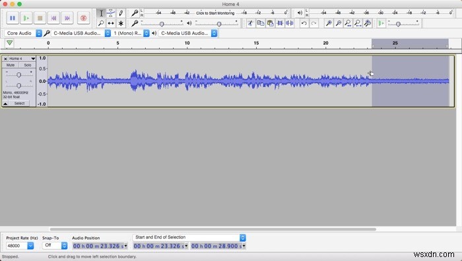The height and width of the screenshot is (261, 462).
Task: Select the I-beam Selection tool
Action: click(x=101, y=13)
